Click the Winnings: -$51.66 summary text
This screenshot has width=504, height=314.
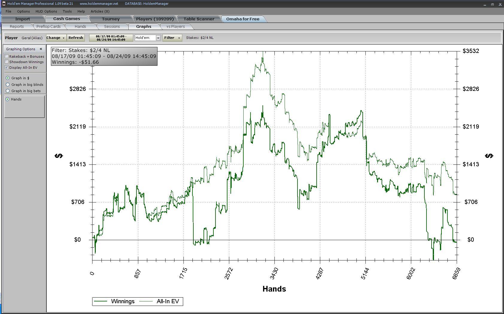click(x=75, y=62)
